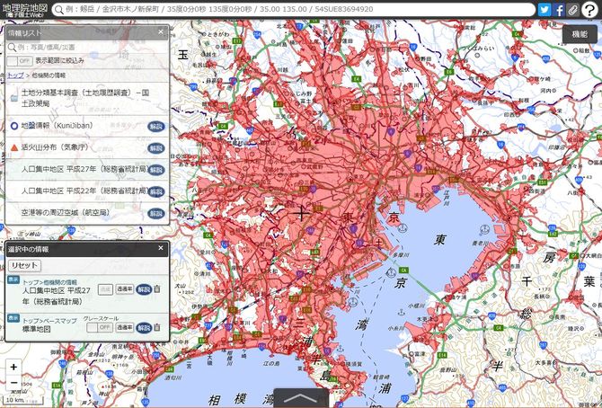The height and width of the screenshot is (408, 602).
Task: Open 解説 for 標準地図 base map
Action: coord(144,328)
